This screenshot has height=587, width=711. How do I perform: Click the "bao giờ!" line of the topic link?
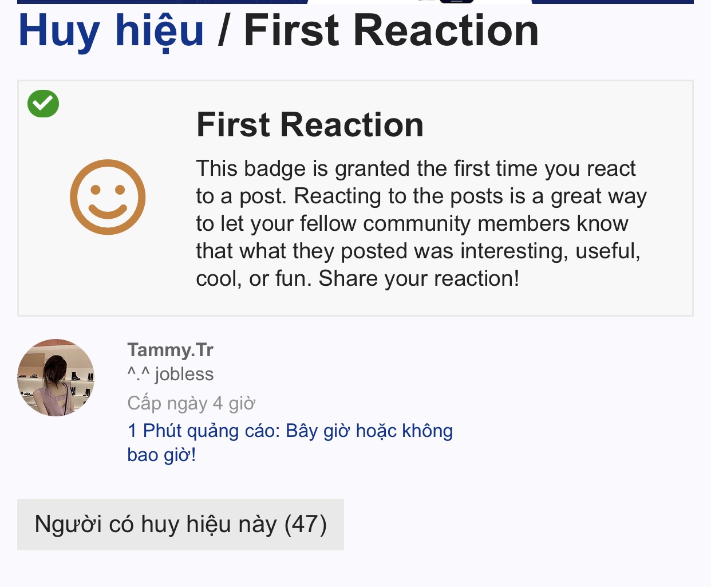pyautogui.click(x=161, y=455)
